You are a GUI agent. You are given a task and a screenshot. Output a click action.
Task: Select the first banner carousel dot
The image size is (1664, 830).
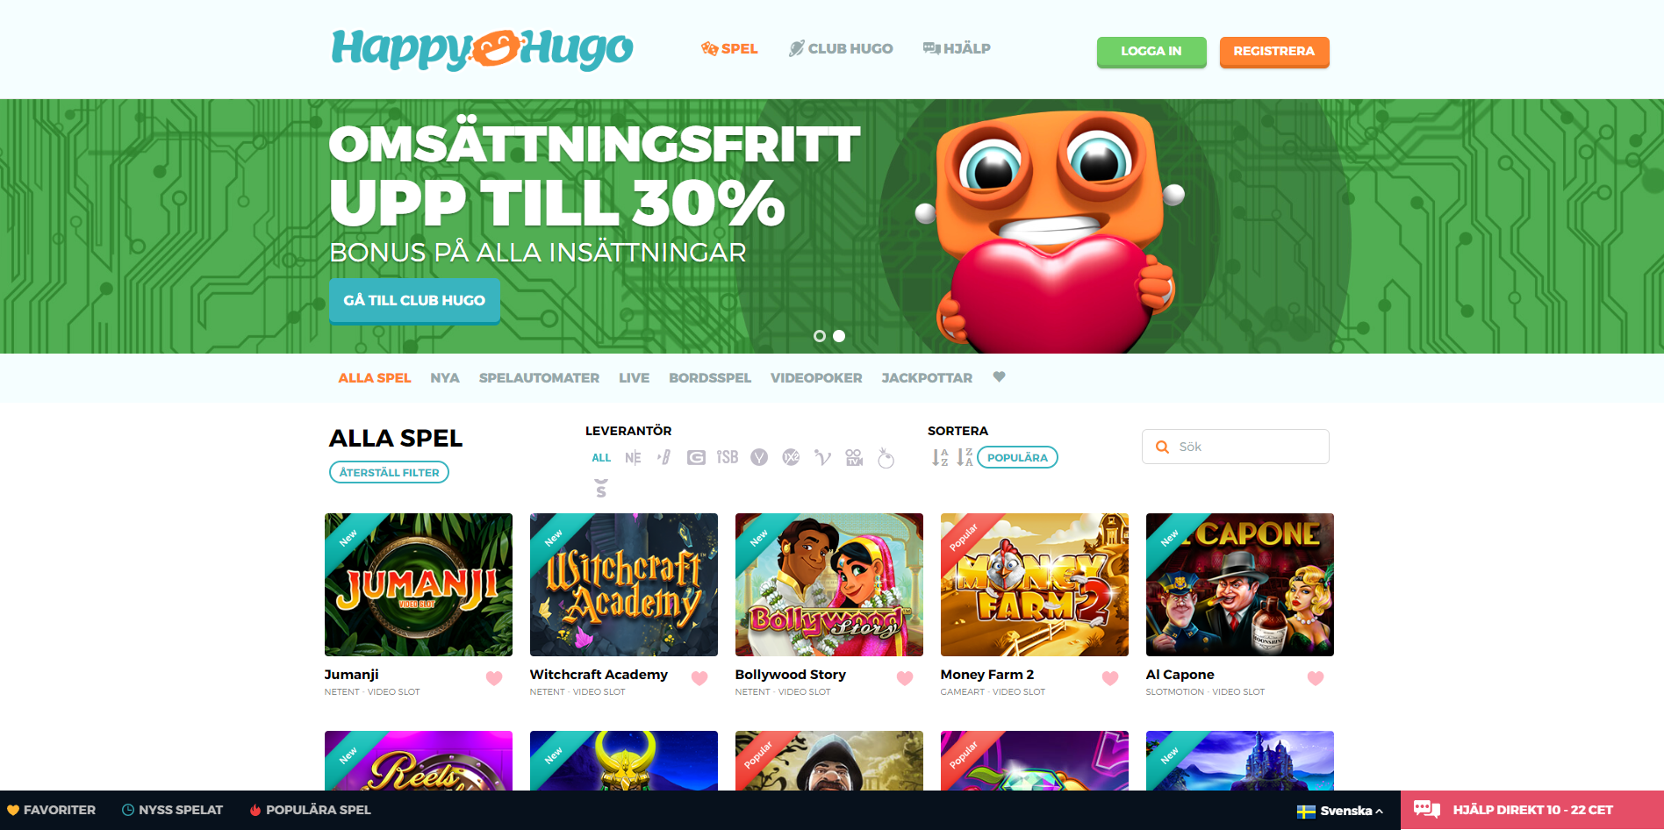coord(820,336)
